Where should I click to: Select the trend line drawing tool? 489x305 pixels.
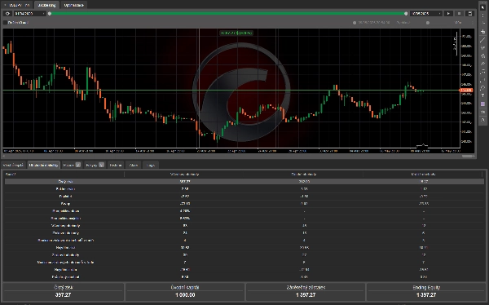(482, 40)
